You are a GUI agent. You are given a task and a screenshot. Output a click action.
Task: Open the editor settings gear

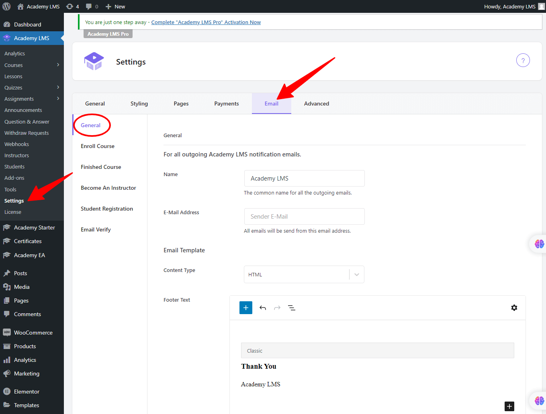(x=514, y=308)
